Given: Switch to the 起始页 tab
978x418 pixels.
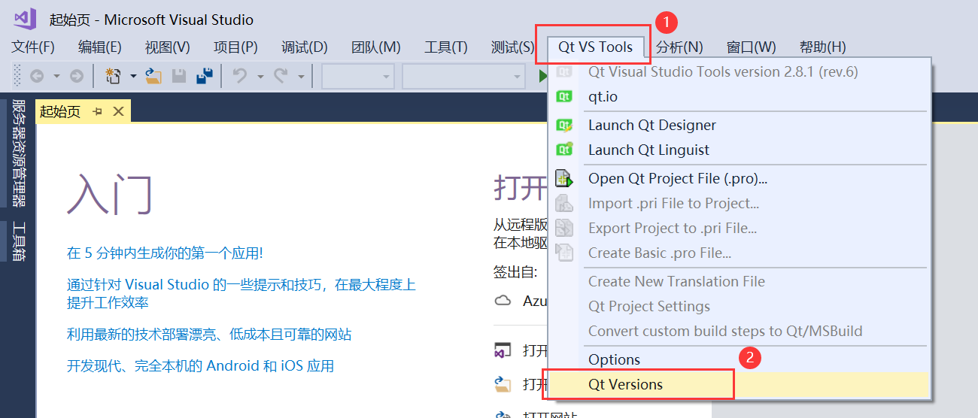Looking at the screenshot, I should pos(60,112).
